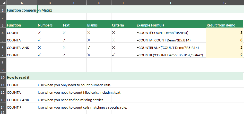Click the COUNT row Numbers checkmark

tap(39, 33)
